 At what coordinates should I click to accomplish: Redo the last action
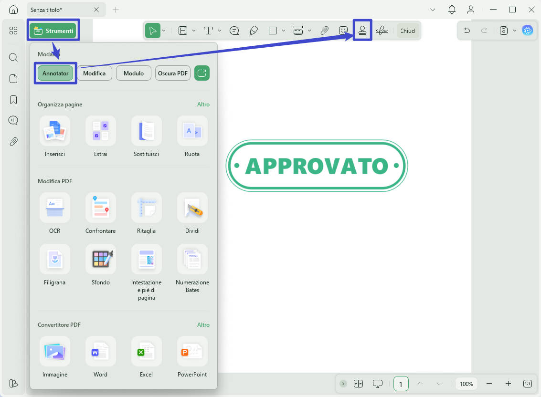[484, 31]
